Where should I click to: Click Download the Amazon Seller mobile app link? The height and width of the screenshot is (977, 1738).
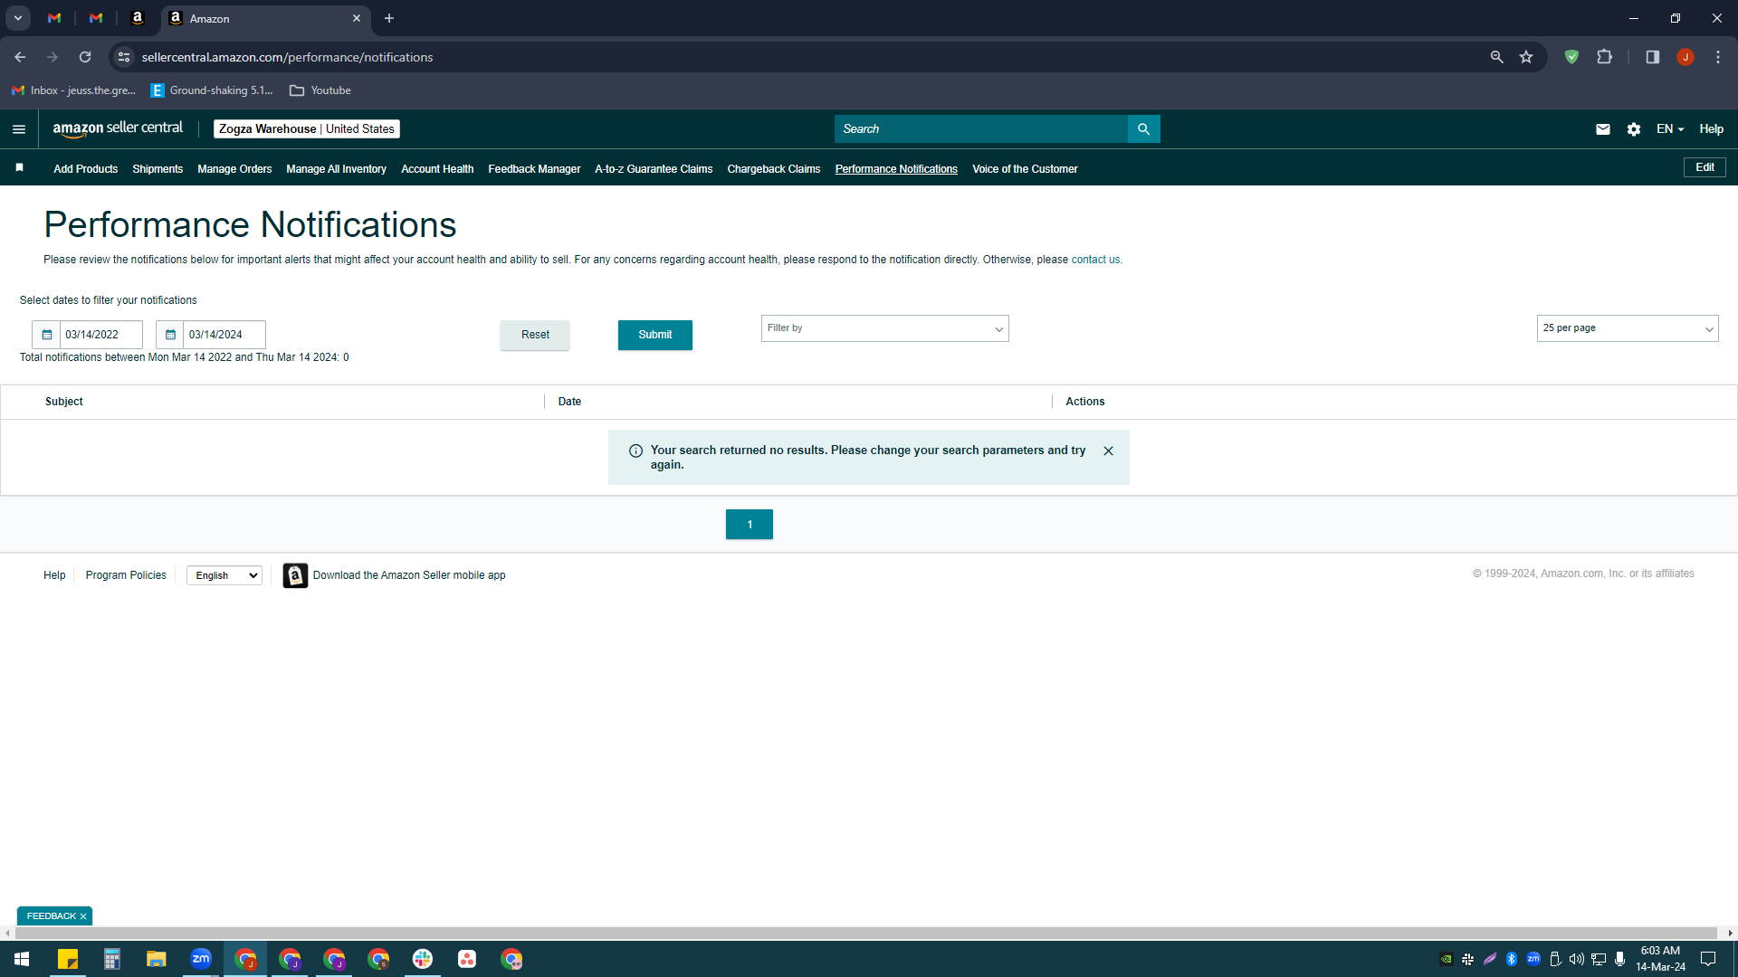pyautogui.click(x=409, y=575)
